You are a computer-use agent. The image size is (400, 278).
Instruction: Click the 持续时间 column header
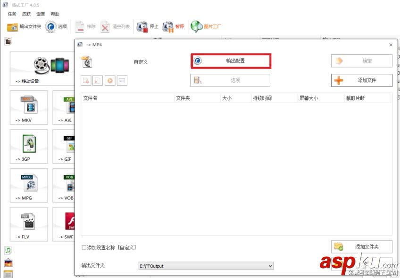pyautogui.click(x=274, y=98)
